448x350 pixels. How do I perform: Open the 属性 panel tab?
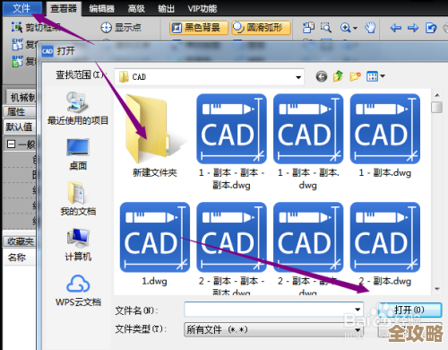click(19, 112)
